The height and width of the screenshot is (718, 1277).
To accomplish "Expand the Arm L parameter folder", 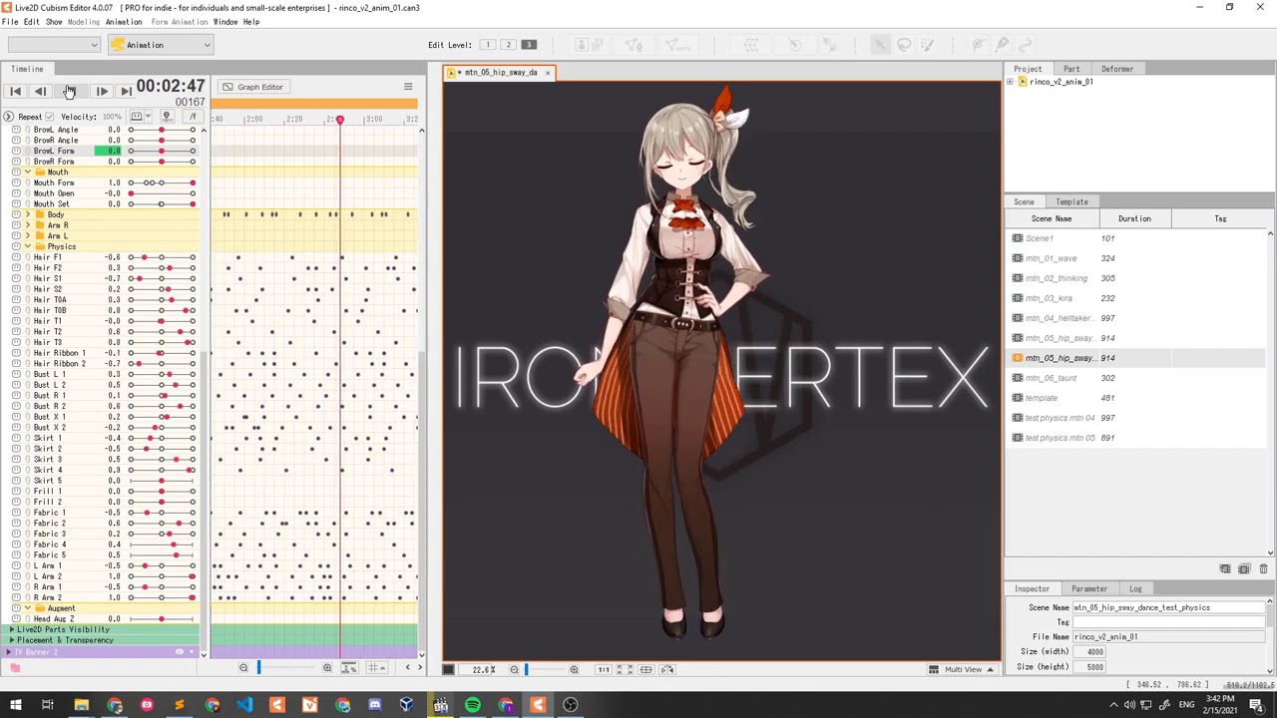I will pyautogui.click(x=28, y=236).
